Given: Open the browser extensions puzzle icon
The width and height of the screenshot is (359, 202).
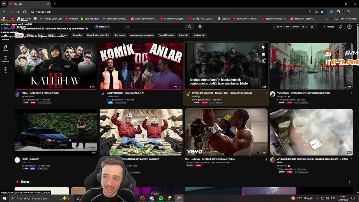Looking at the screenshot, I should pyautogui.click(x=338, y=12).
